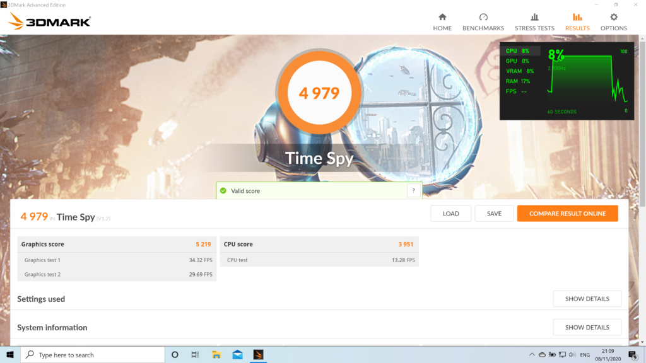Click Graphics test 2 row
Screen dimensions: 646x363
(x=117, y=274)
